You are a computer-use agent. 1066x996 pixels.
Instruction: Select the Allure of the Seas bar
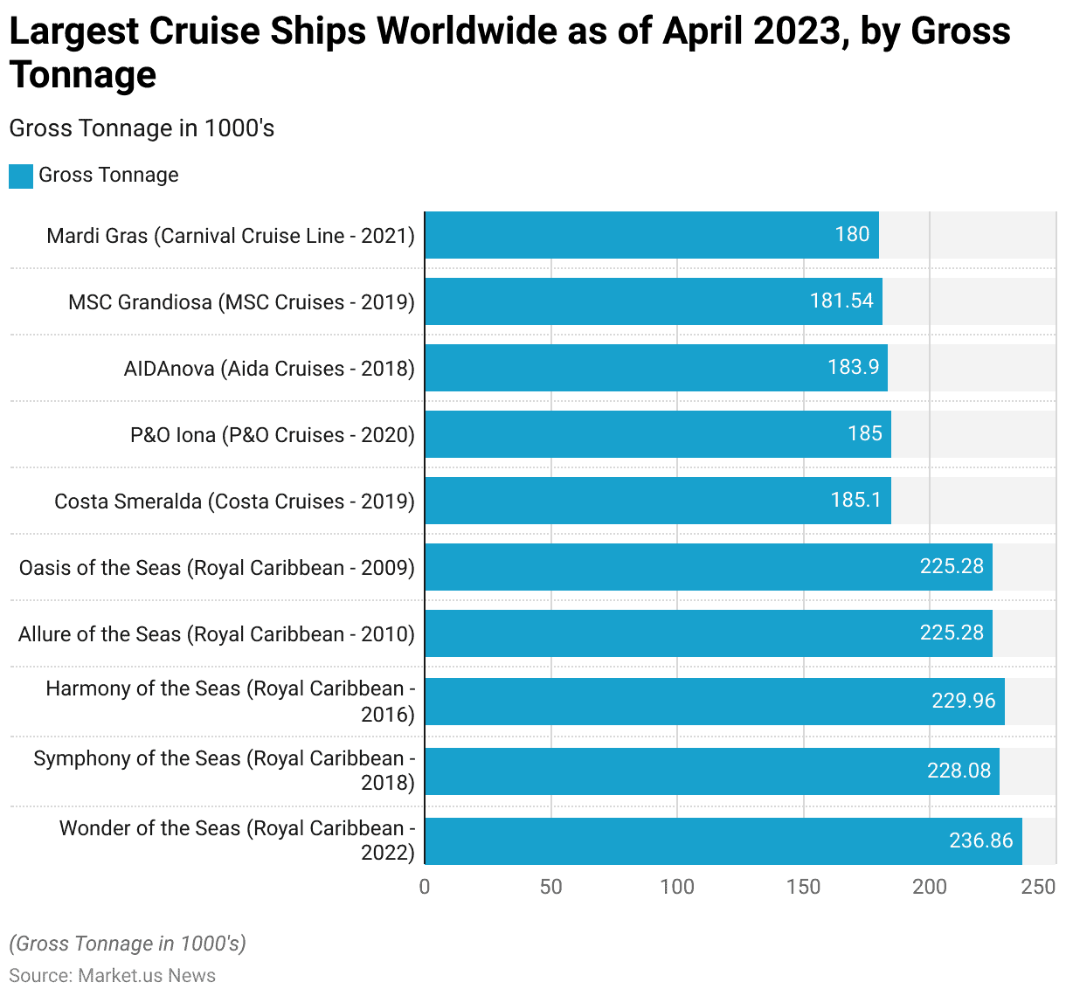[708, 633]
